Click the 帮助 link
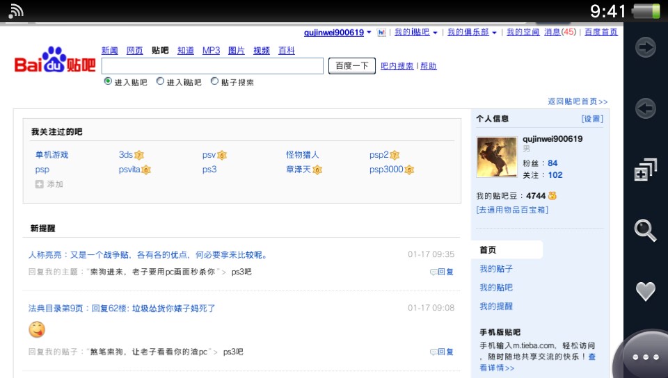Viewport: 668px width, 378px height. click(x=428, y=66)
